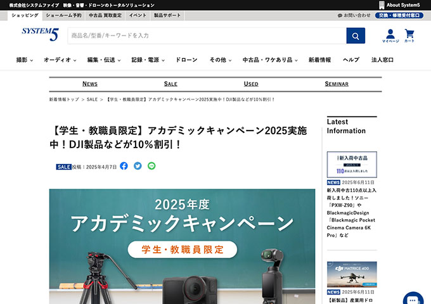Screen dimensions: 431x304
Task: Expand the その他 menu
Action: click(x=221, y=60)
